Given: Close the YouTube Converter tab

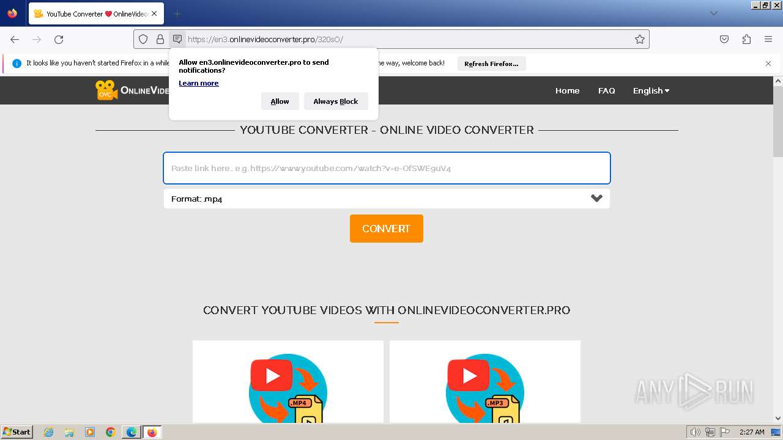Looking at the screenshot, I should (154, 13).
